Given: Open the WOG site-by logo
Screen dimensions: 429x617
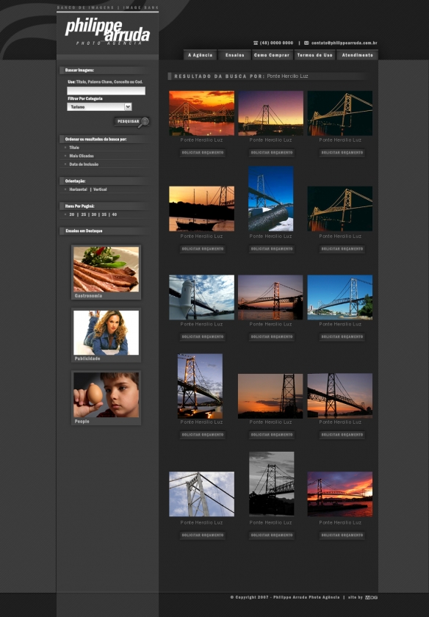Looking at the screenshot, I should pos(371,597).
